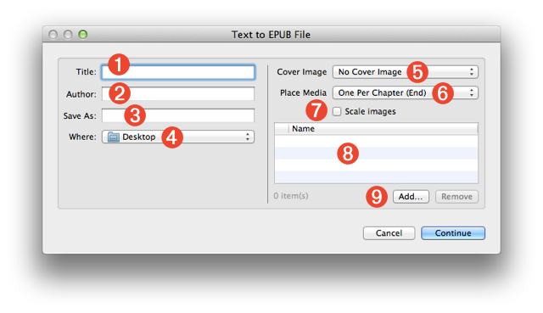
Task: Click the Continue button
Action: pos(453,233)
